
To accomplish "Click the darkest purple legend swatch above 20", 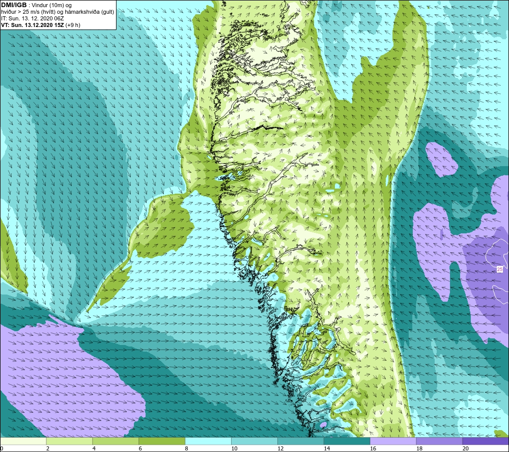I will pyautogui.click(x=486, y=441).
